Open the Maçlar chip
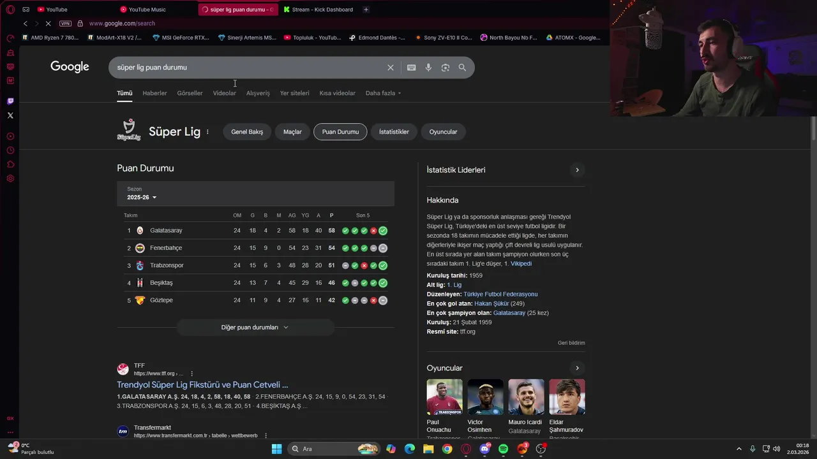The image size is (817, 459). [292, 132]
